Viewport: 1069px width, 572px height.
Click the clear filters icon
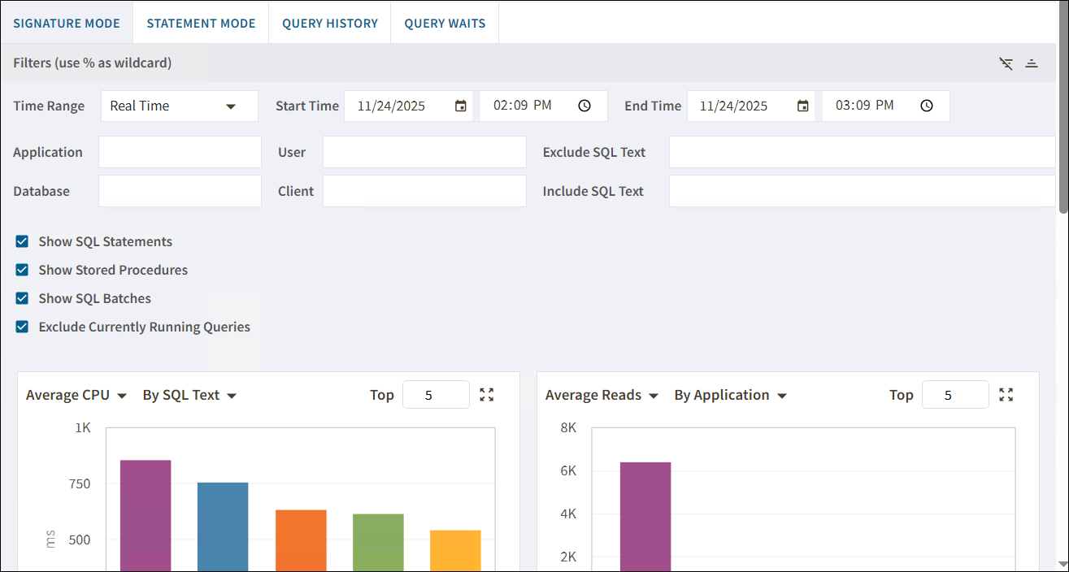(x=1006, y=63)
